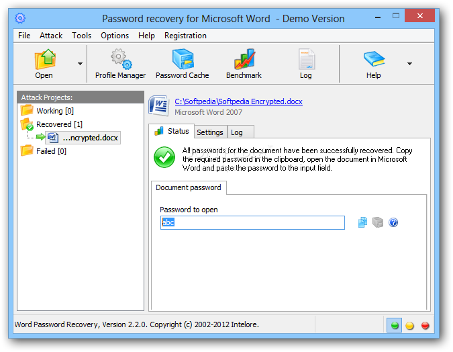The height and width of the screenshot is (352, 453).
Task: Click the Microsoft Word 2007 label
Action: [208, 112]
